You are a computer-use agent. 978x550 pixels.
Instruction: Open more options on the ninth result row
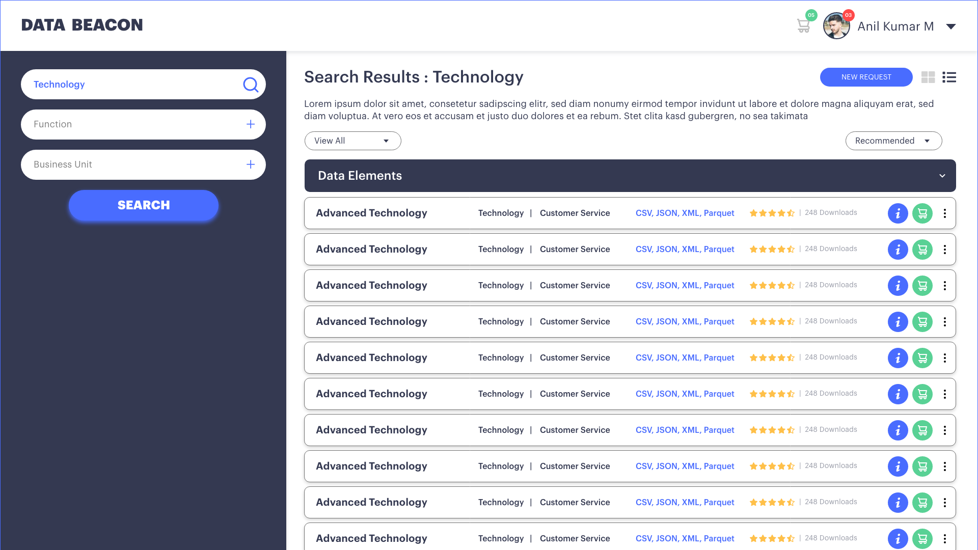pos(944,503)
